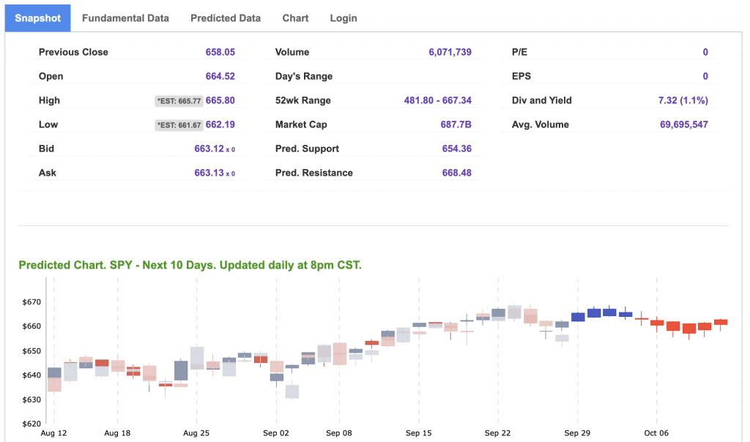Go to the Login tab
The image size is (750, 442).
click(344, 18)
